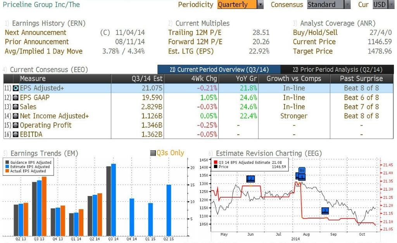Viewport: 397px width, 243px height.
Task: Click the black Price legend swatch
Action: click(216, 167)
